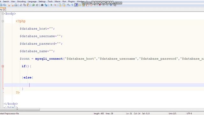The width and height of the screenshot is (204, 115).
Task: Click on the $database_host=""; line
Action: coord(37,28)
